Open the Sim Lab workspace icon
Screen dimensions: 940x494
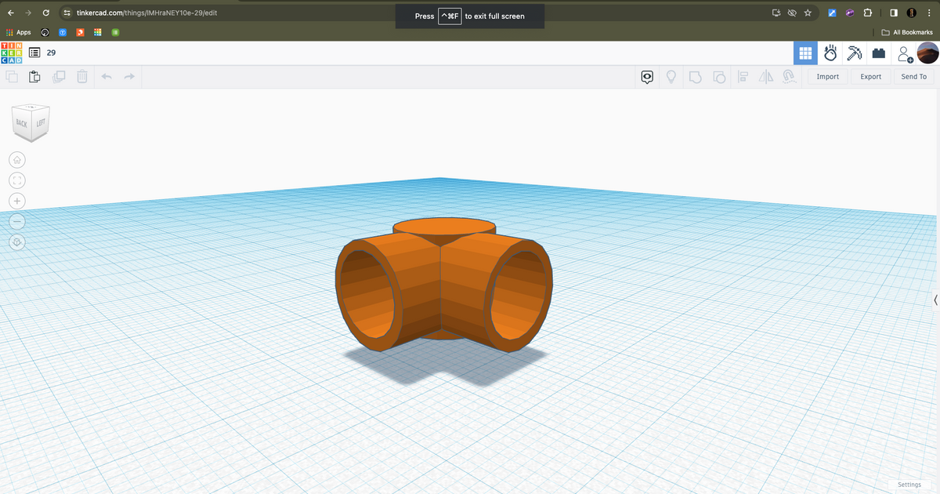[x=830, y=53]
